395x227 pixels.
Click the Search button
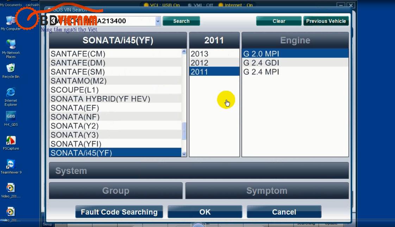pyautogui.click(x=181, y=21)
